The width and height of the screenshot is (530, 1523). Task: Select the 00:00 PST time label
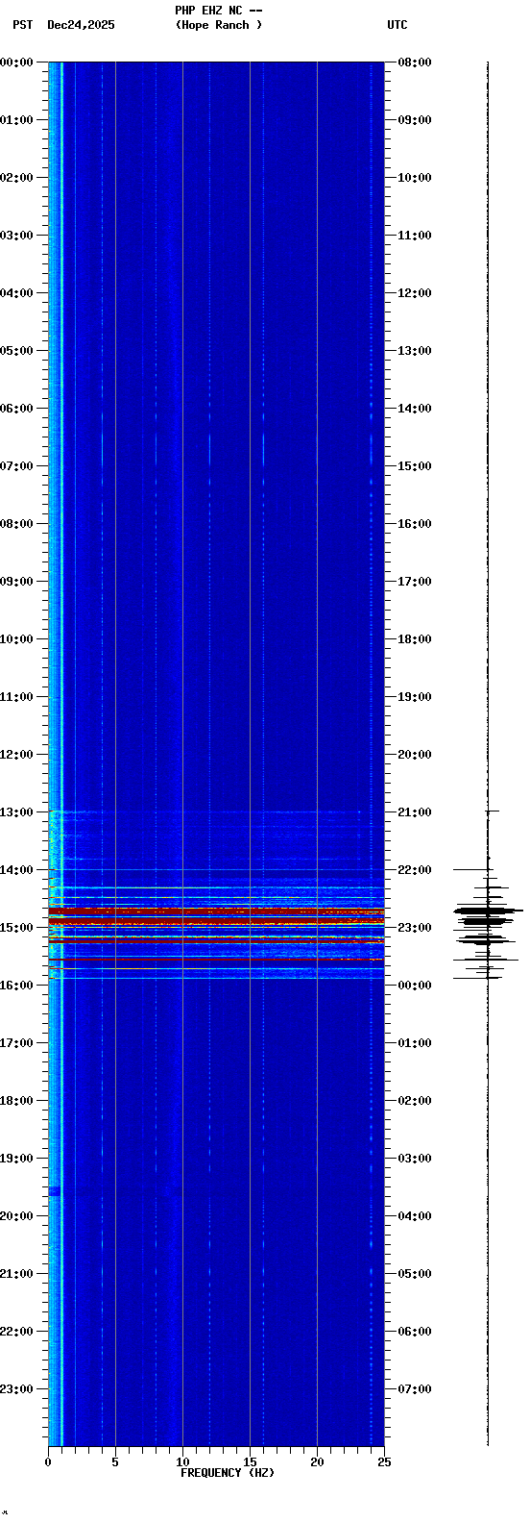(x=16, y=62)
